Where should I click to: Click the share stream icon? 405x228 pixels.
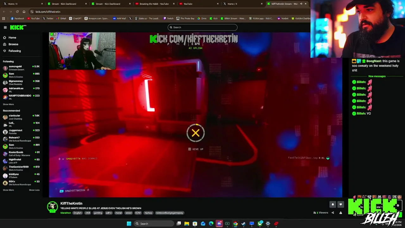(x=333, y=213)
